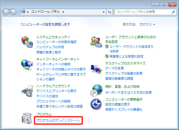Screen dimensions: 179x130
Task: Open デスクトップのカスタマイズ heading link
Action: coord(125,63)
